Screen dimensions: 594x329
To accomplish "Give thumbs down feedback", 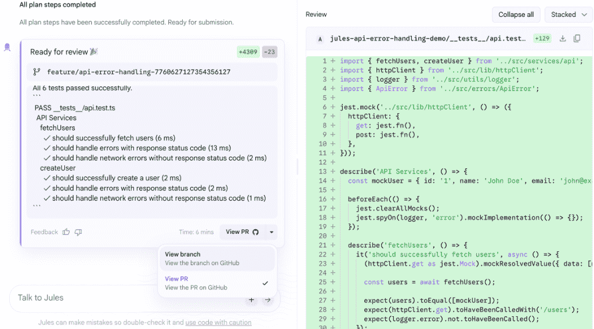I will point(78,232).
